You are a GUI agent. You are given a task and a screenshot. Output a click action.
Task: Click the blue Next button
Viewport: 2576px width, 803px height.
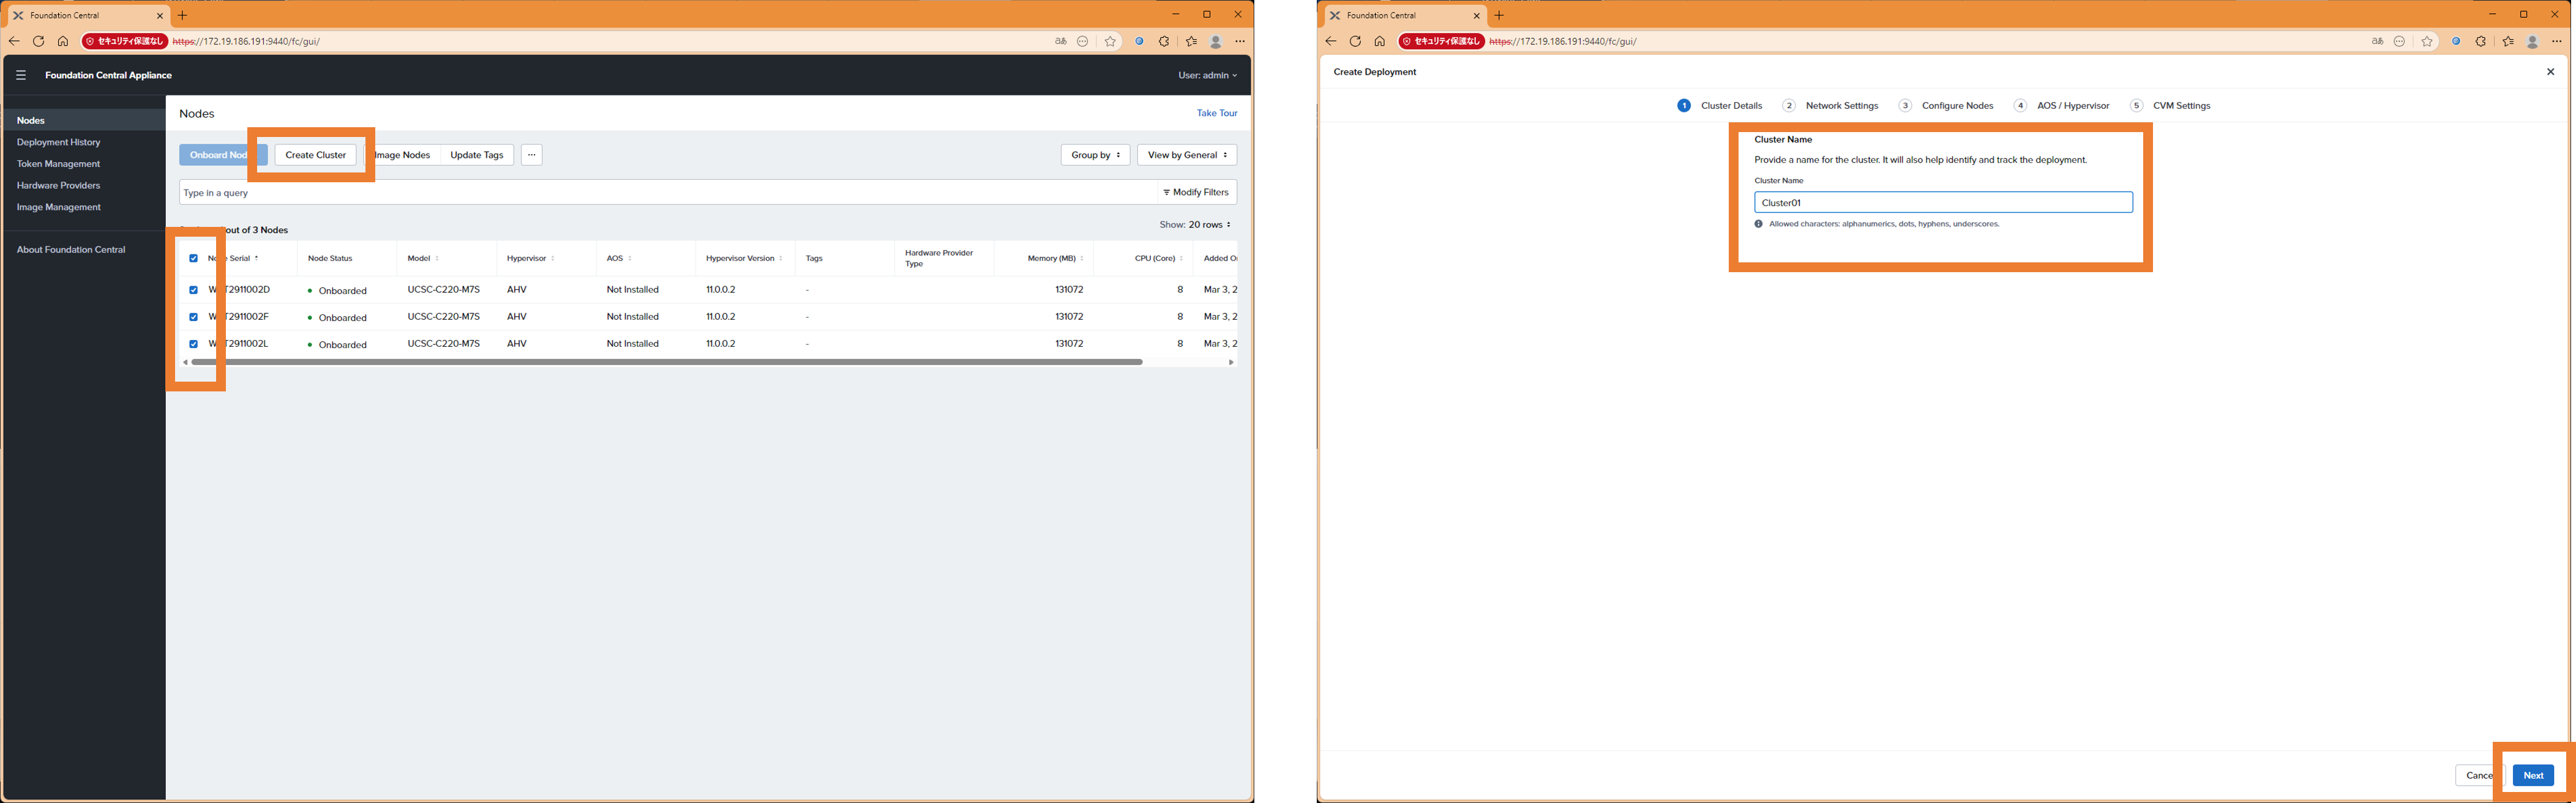2532,775
